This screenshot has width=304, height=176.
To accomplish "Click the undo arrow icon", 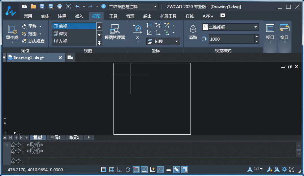I will [x=77, y=6].
